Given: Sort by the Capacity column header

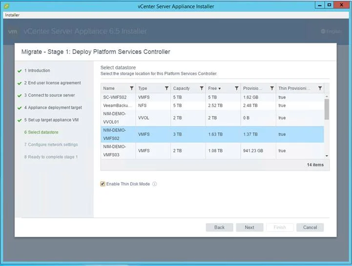Looking at the screenshot, I should pos(182,88).
